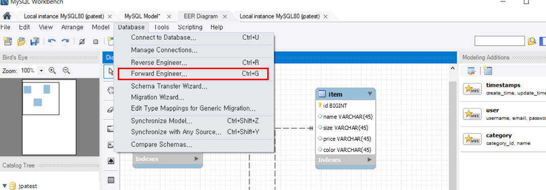
Task: Open the Model menu
Action: coord(101,27)
